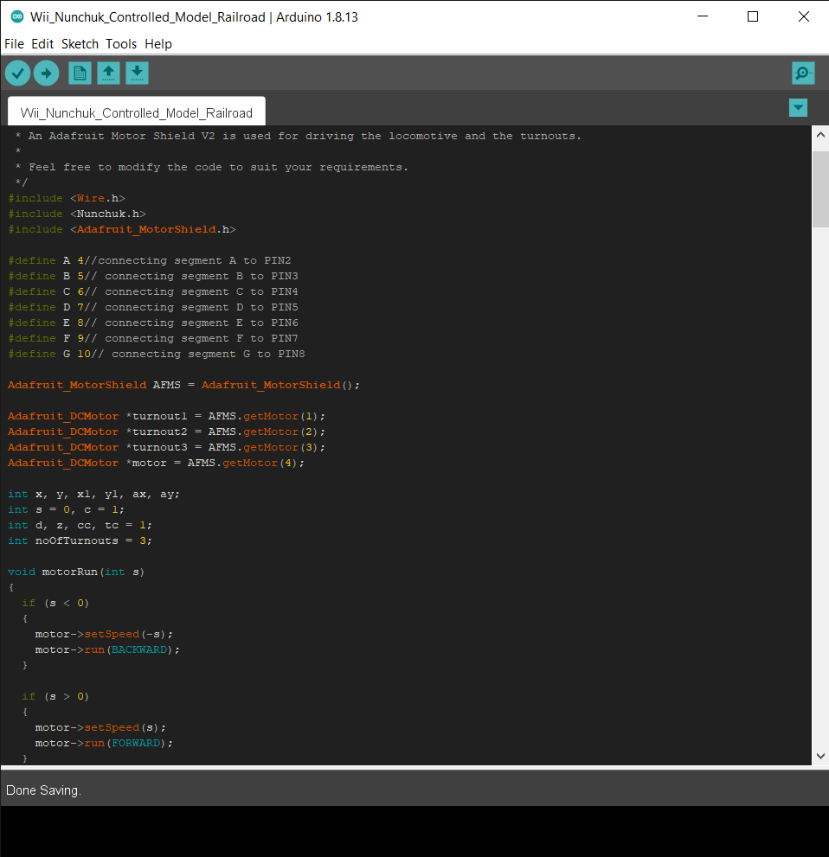The image size is (829, 857).
Task: Click the vertical scrollbar thumb
Action: 820,189
